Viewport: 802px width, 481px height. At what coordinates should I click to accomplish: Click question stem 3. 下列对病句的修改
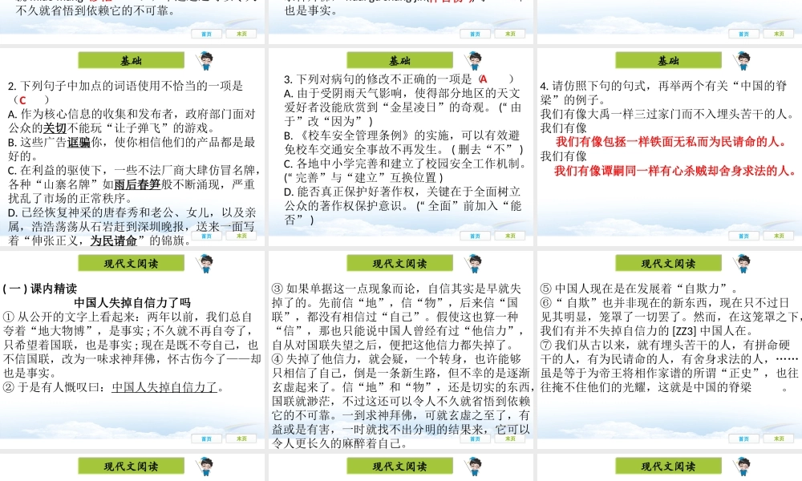click(x=399, y=79)
